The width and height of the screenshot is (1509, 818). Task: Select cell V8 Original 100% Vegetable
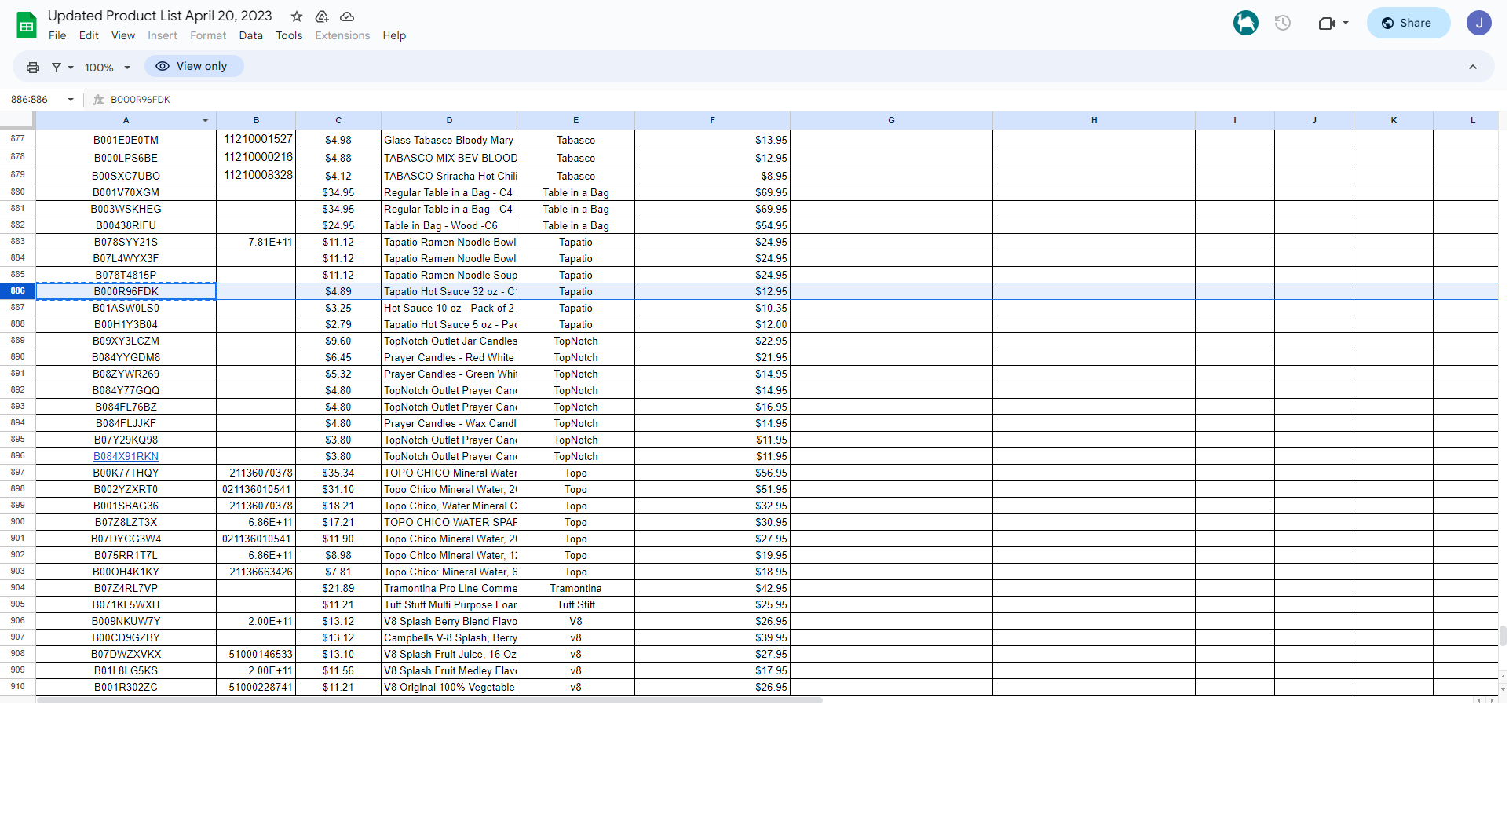click(449, 687)
